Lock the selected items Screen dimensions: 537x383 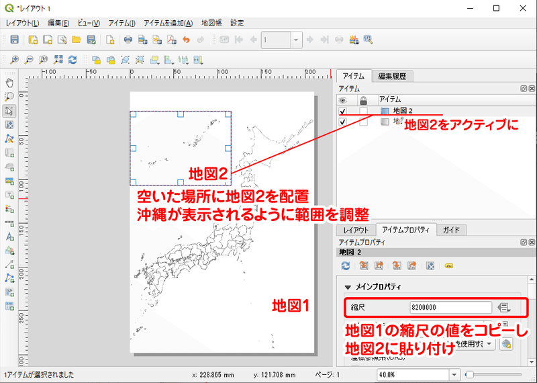pos(96,60)
